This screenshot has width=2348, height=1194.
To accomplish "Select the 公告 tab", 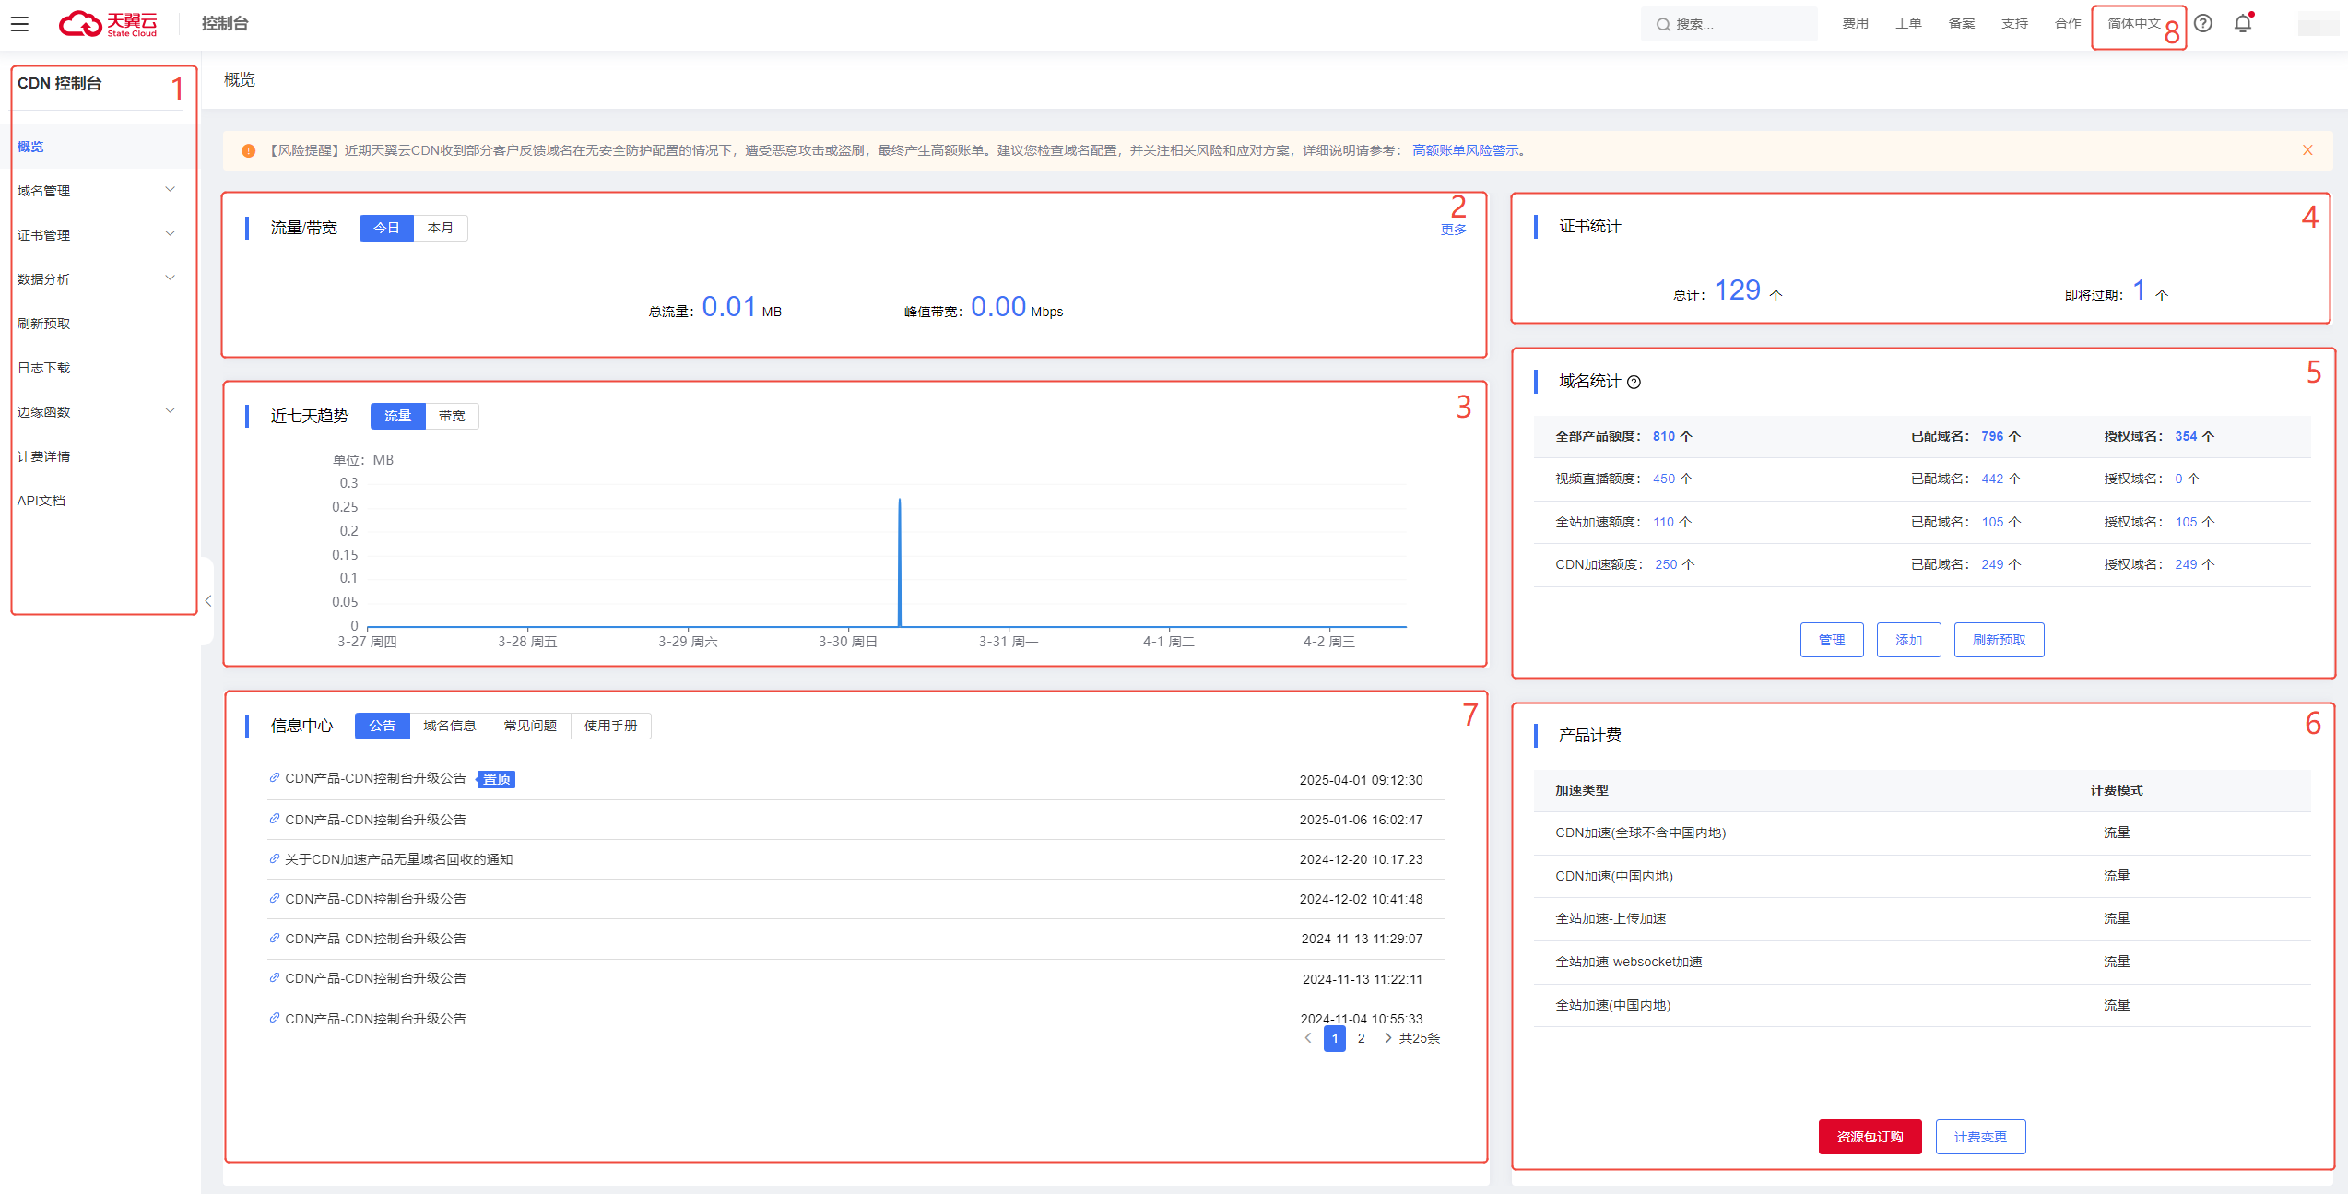I will 382,726.
